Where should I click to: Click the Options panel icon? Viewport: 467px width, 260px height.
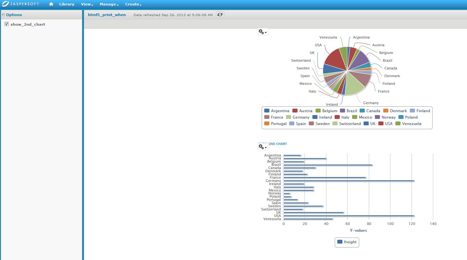(4, 15)
